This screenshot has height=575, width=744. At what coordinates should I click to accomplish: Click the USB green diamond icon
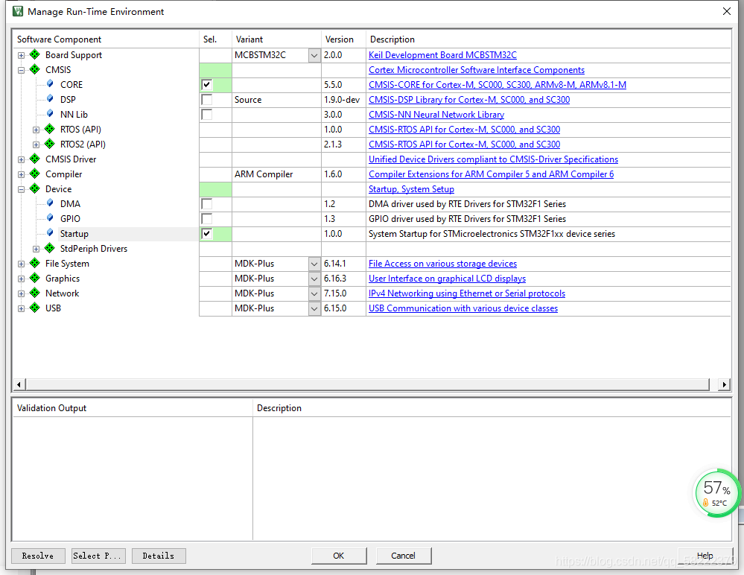click(x=35, y=308)
